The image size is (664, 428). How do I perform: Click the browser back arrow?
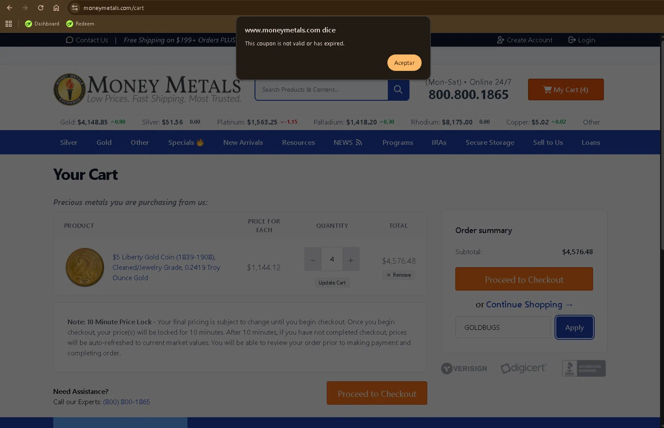tap(9, 8)
